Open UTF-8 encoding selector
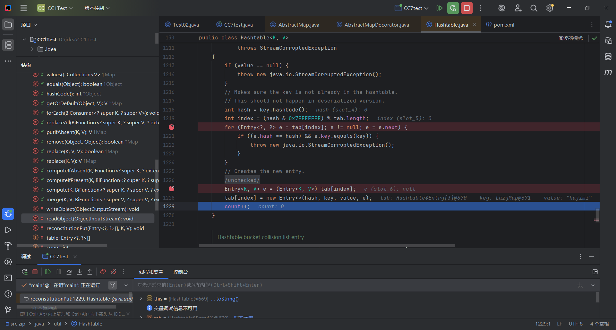 coord(576,324)
